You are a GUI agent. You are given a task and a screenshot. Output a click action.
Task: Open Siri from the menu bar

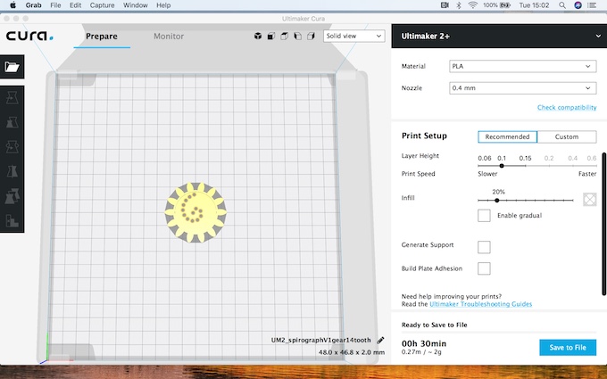tap(578, 5)
